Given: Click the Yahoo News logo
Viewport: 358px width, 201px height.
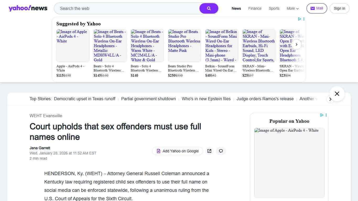Looking at the screenshot, I should pos(28,8).
